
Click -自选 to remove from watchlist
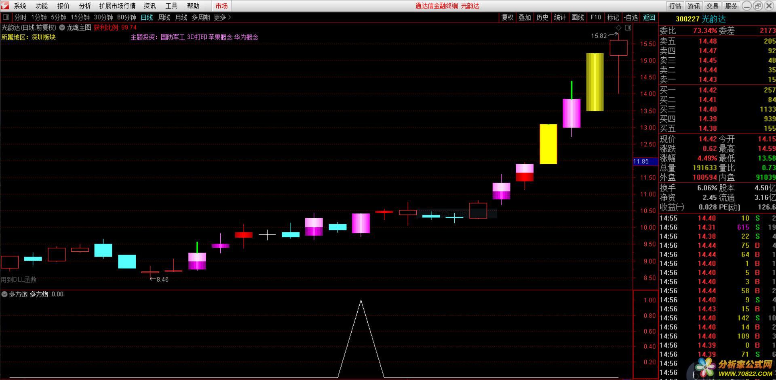[x=631, y=17]
